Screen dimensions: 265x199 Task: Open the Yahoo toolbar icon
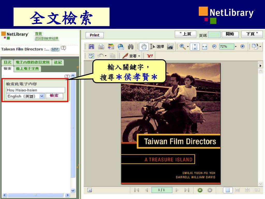pyautogui.click(x=150, y=56)
